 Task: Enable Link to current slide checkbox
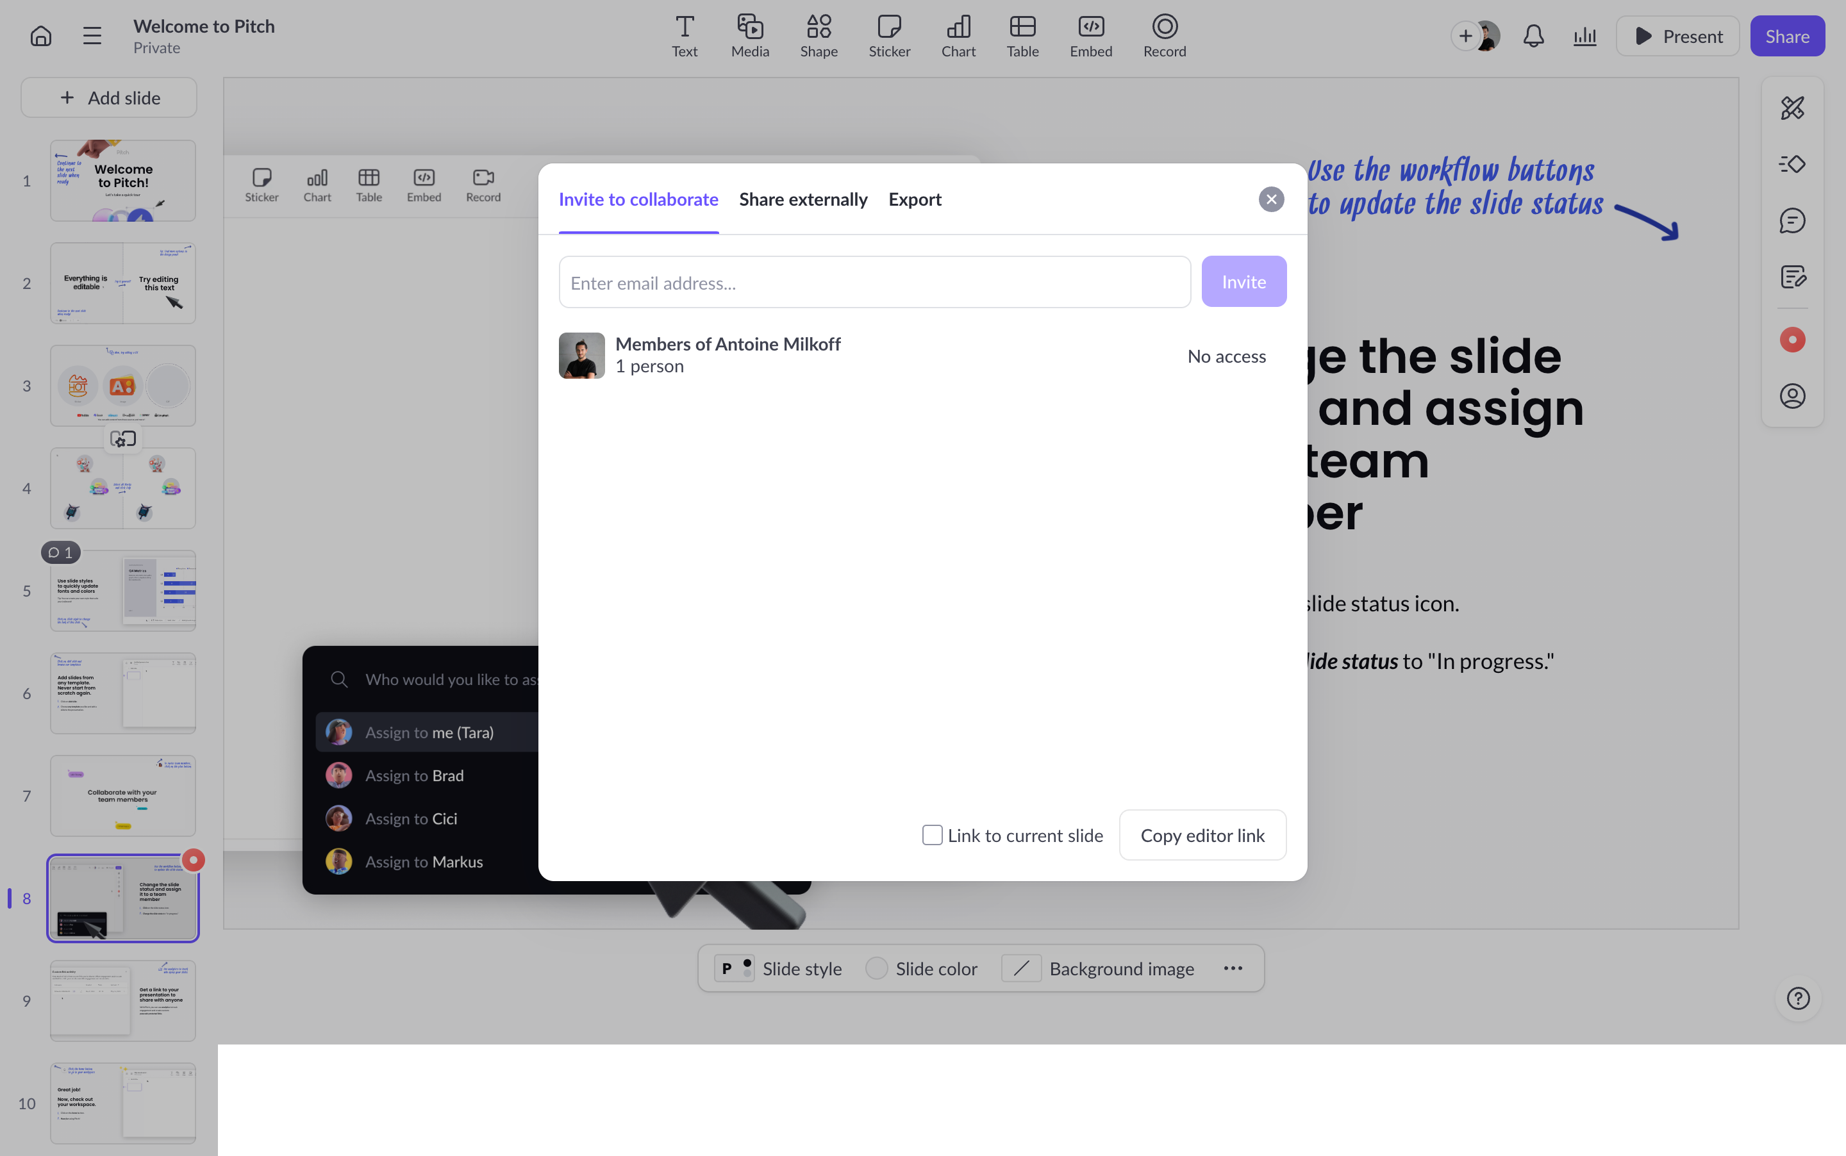click(931, 835)
